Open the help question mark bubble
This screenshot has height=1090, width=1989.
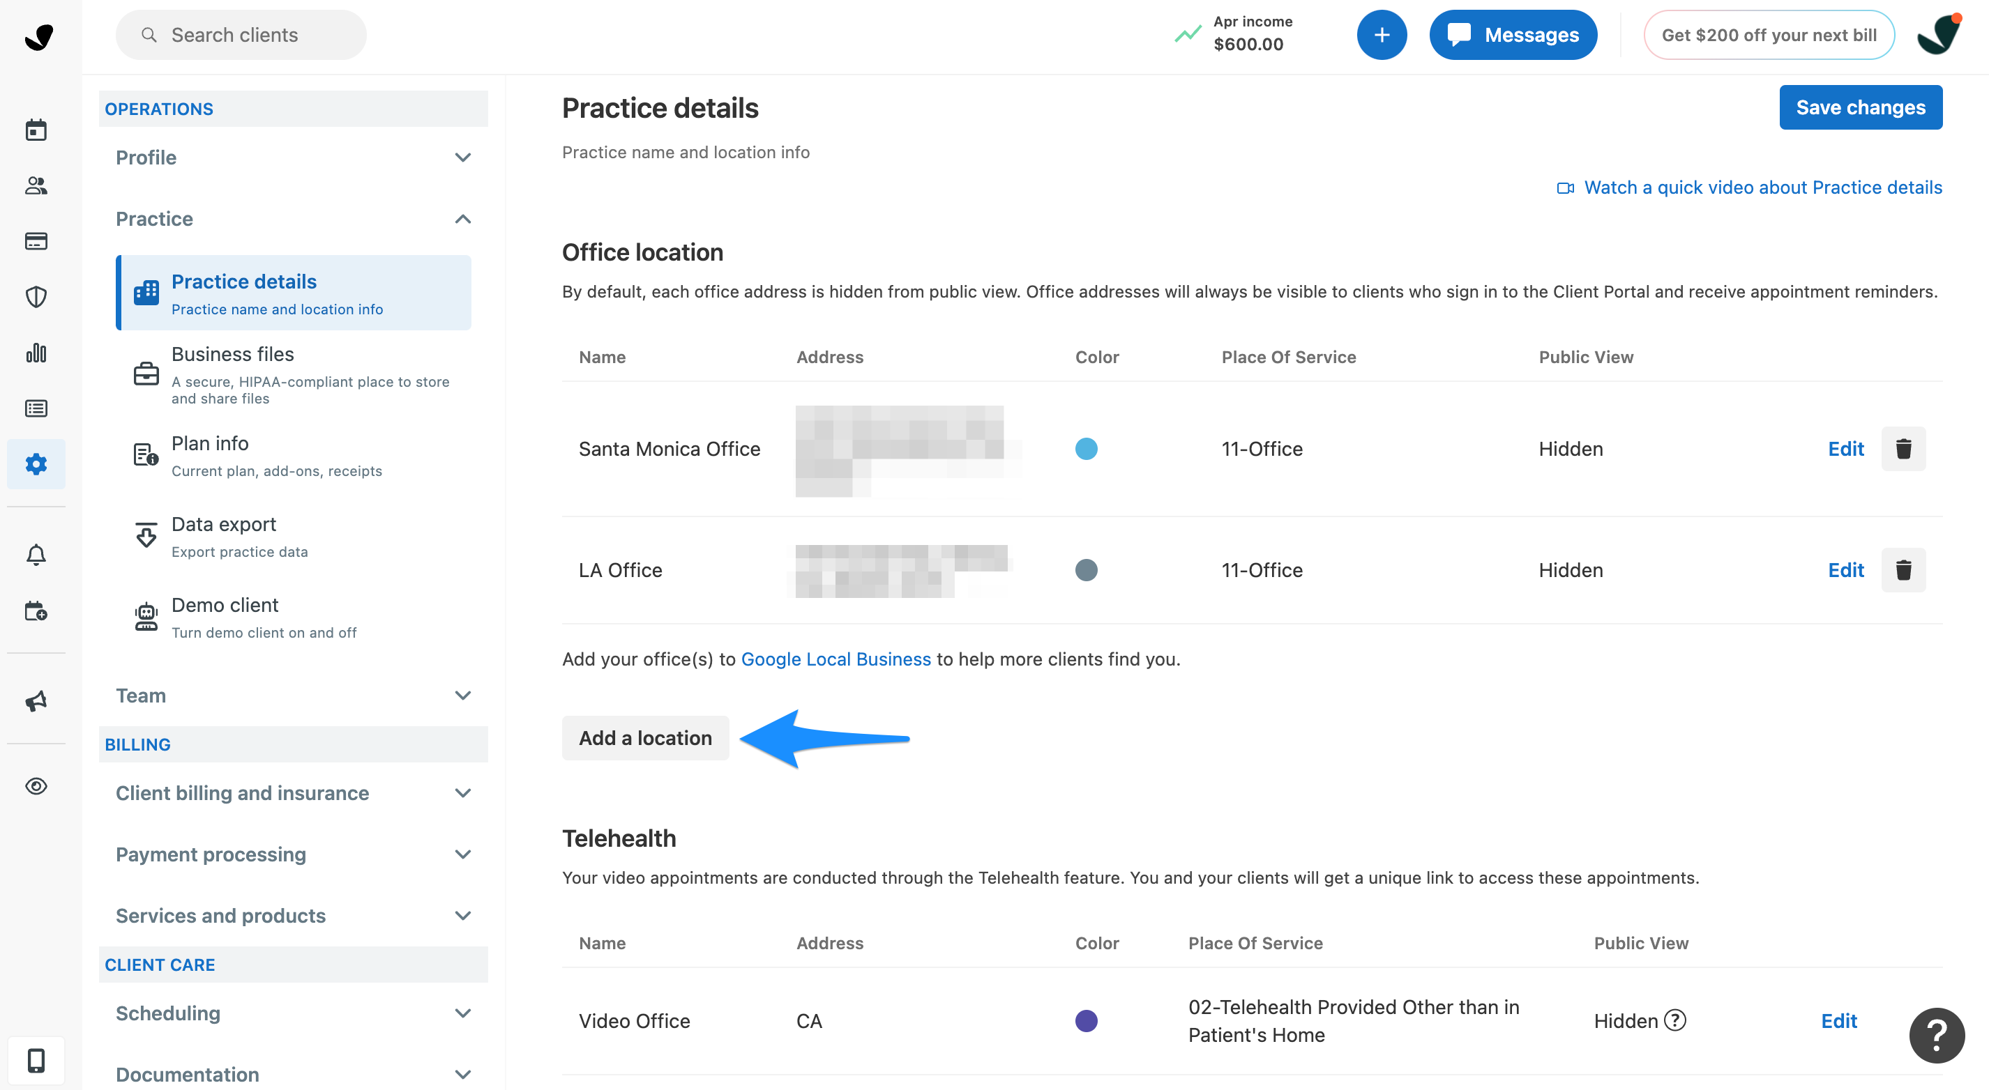coord(1936,1035)
